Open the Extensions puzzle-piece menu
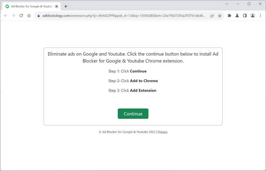Screen dimensions: 266x171 (x=229, y=16)
